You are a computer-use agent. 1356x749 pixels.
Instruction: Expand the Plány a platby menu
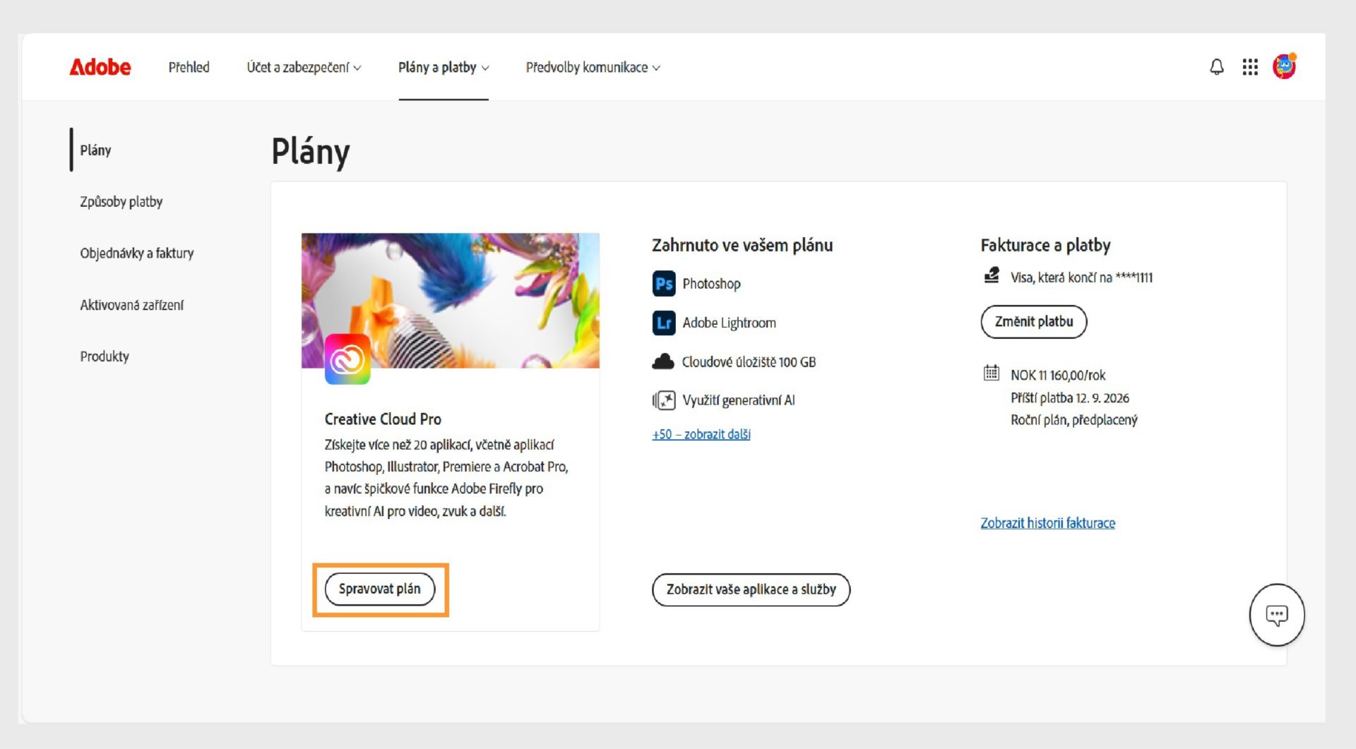[x=444, y=67]
